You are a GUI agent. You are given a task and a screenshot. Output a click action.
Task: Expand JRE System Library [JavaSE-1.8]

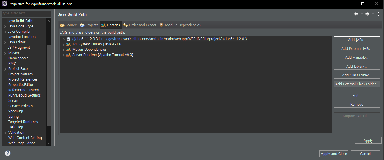[x=63, y=44]
